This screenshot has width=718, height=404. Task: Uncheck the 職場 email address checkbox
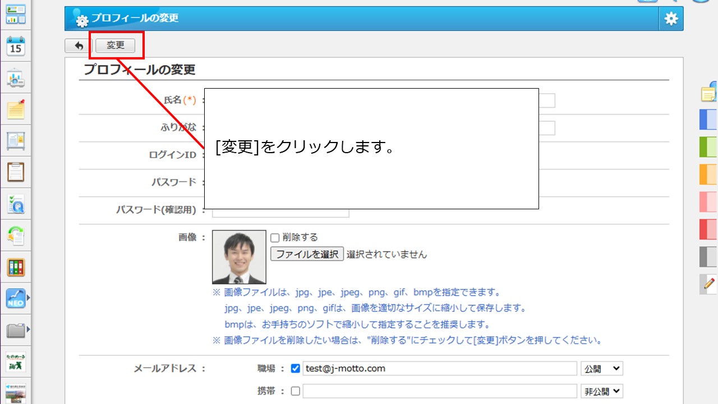[294, 368]
